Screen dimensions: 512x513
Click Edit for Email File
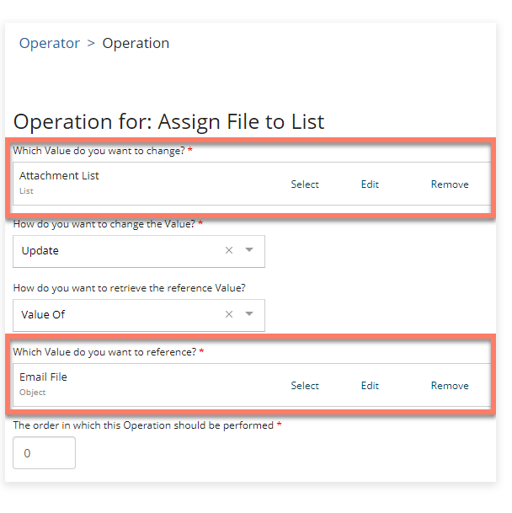coord(370,386)
